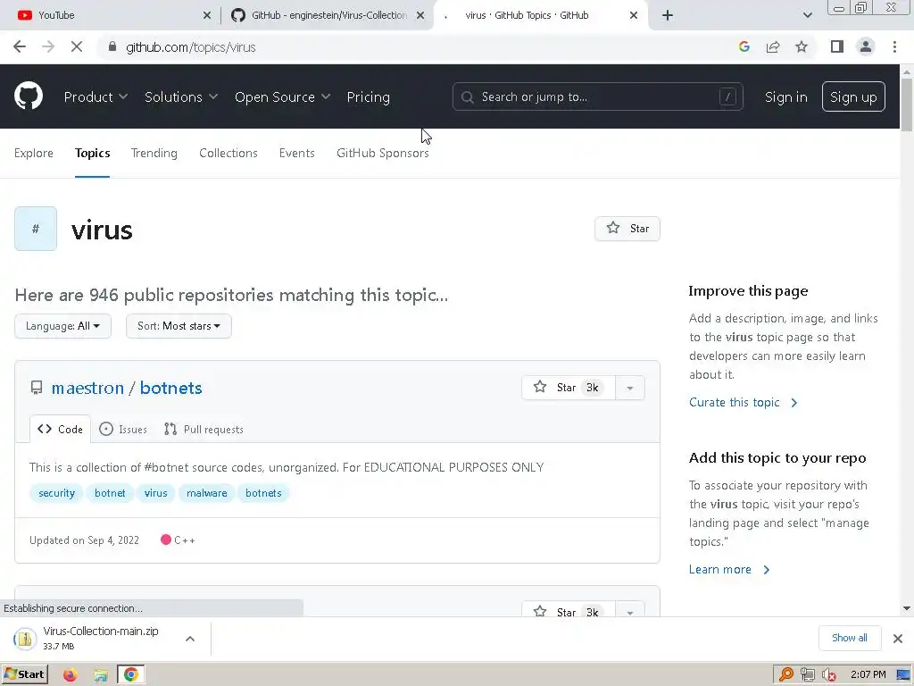Viewport: 914px width, 686px height.
Task: Click the hash topic icon
Action: (36, 229)
